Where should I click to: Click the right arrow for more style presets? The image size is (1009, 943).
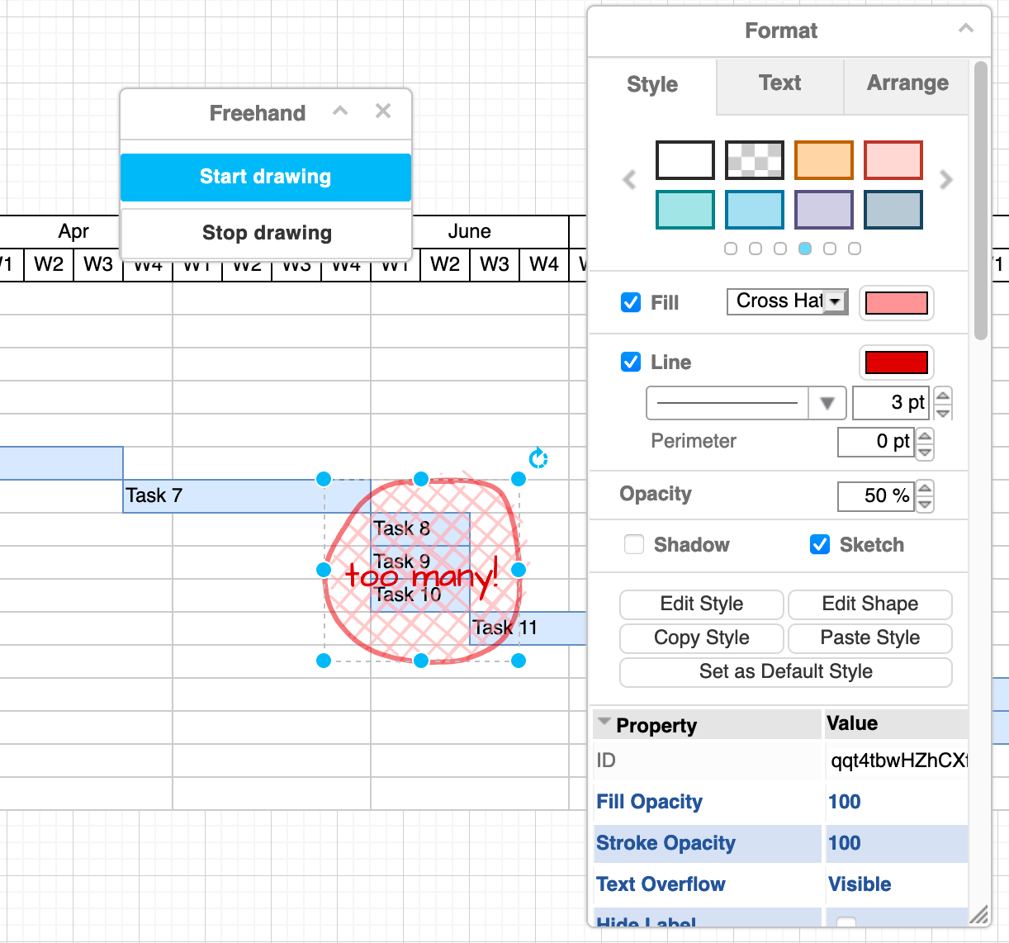(946, 179)
